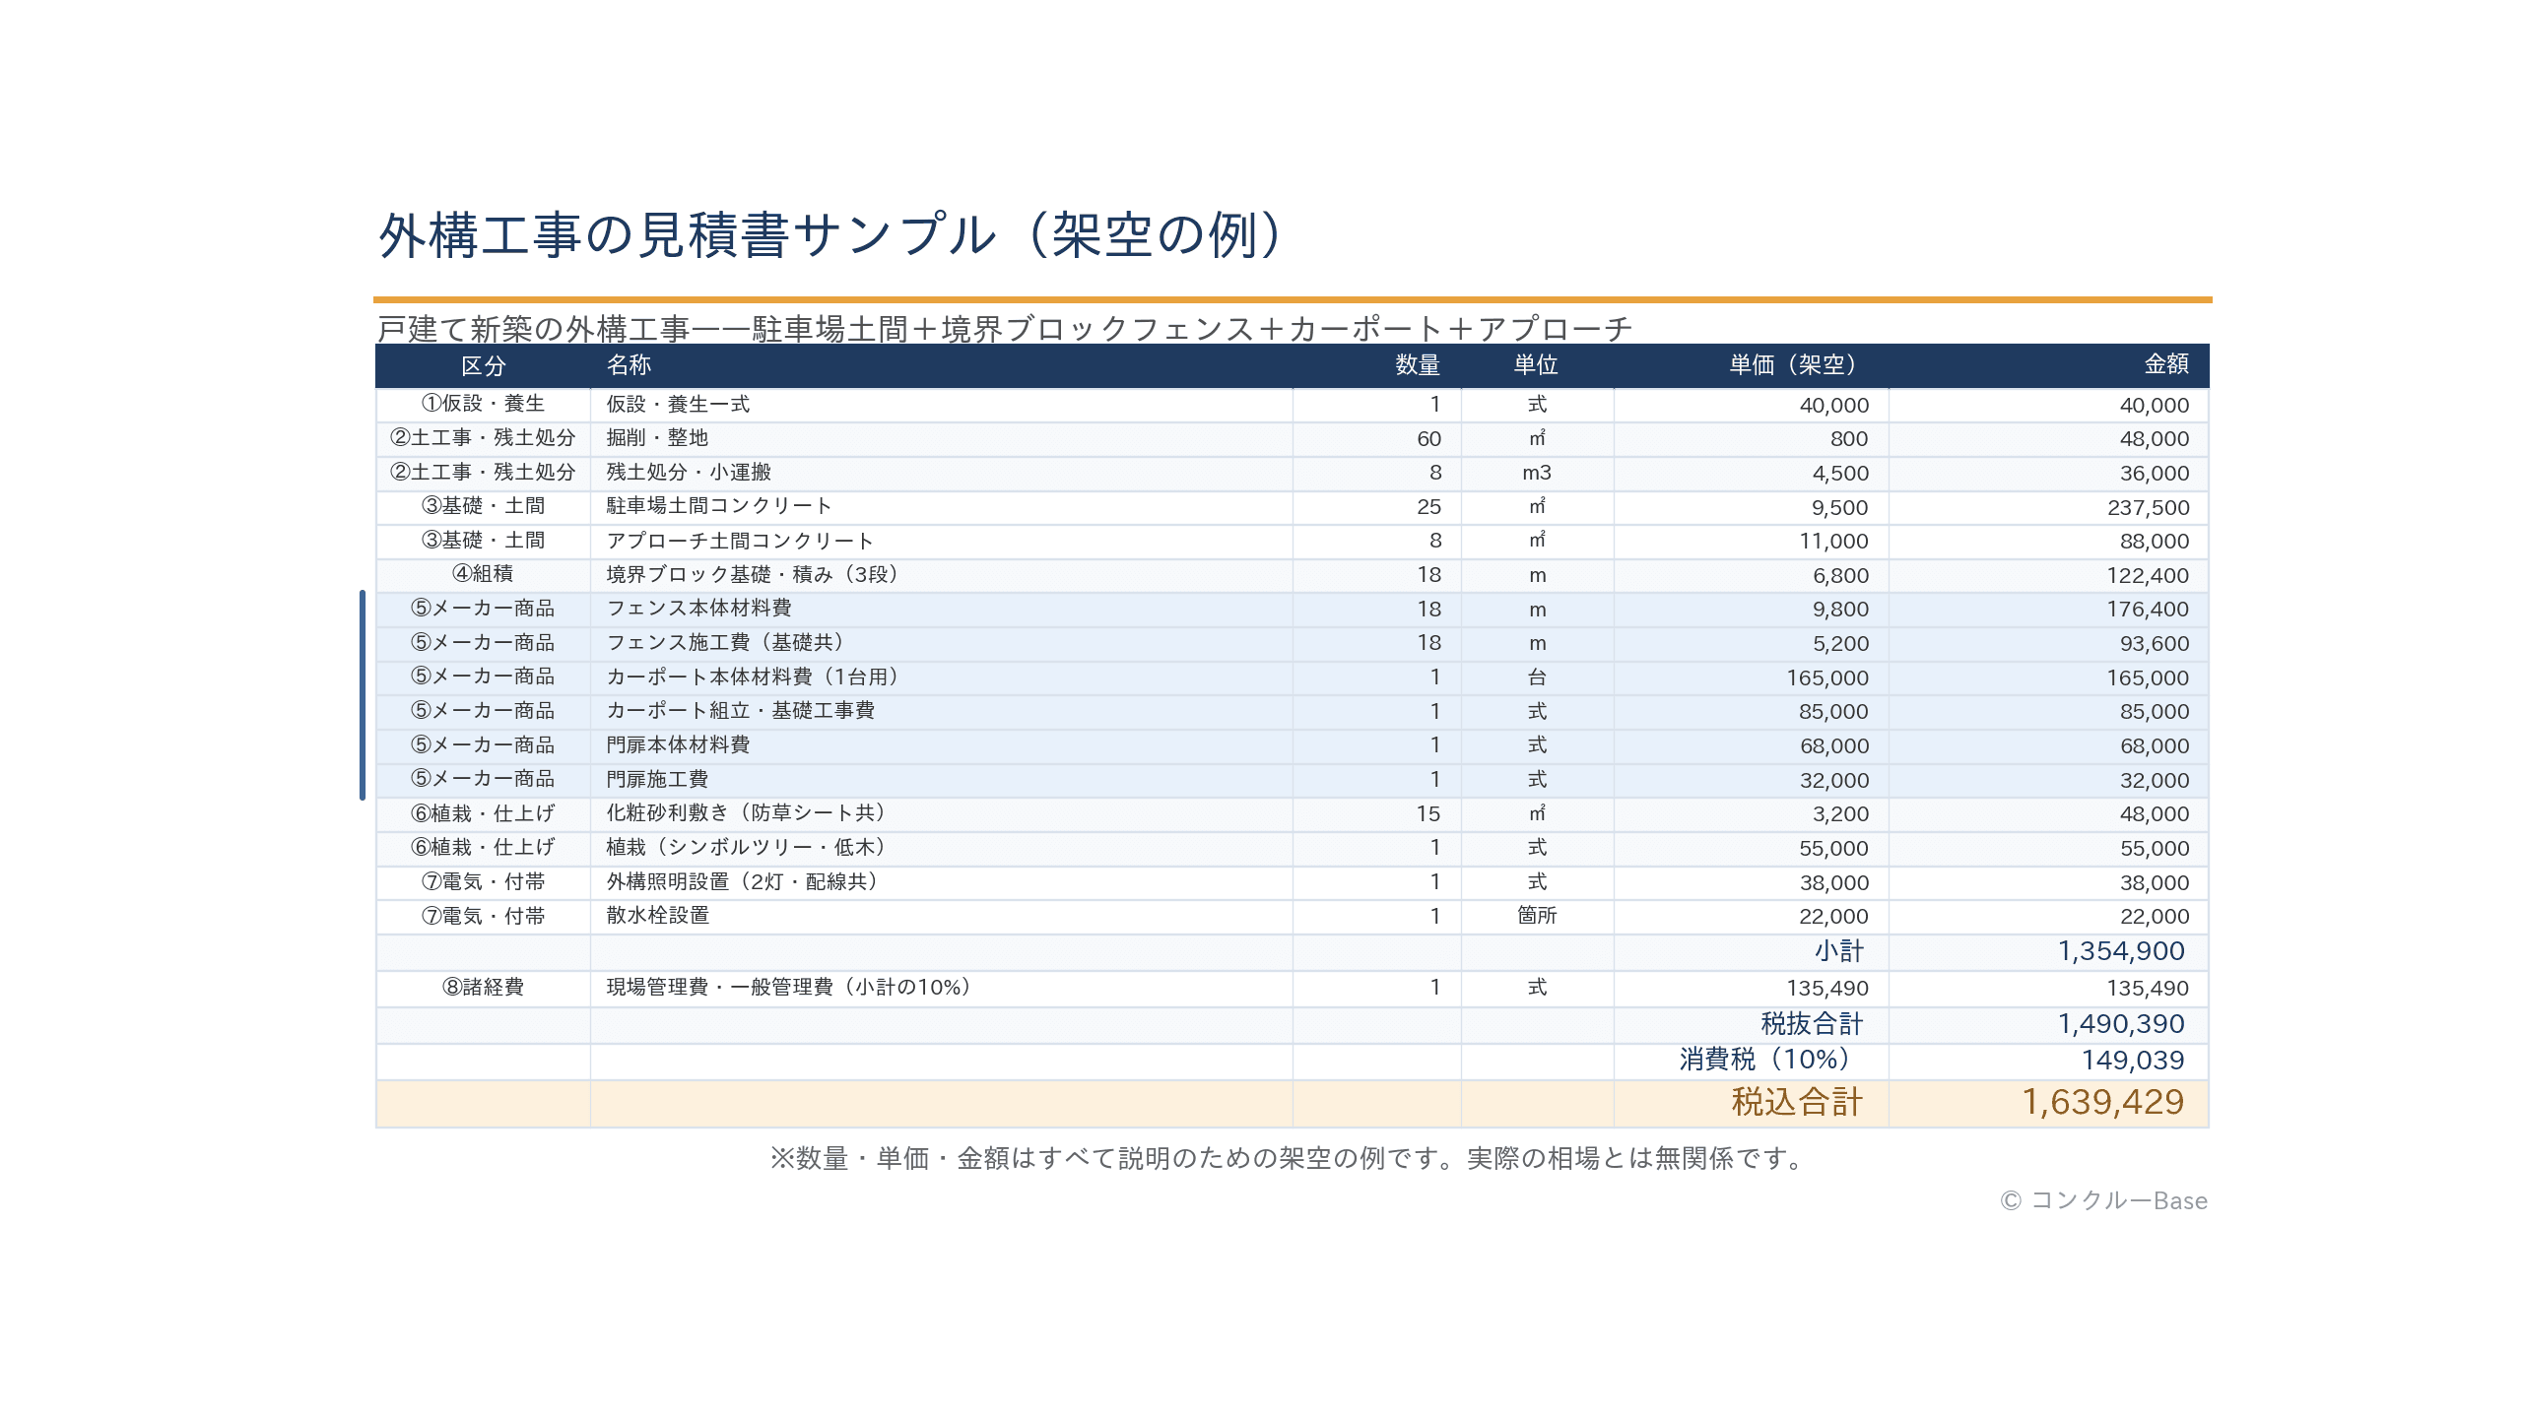This screenshot has width=2522, height=1418.
Task: Select the ④組積 category cell
Action: [x=483, y=574]
